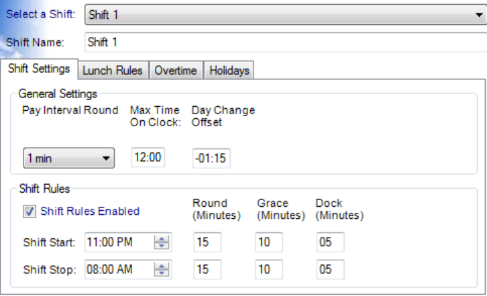Click the Shift Stop Dock minutes field

(330, 270)
